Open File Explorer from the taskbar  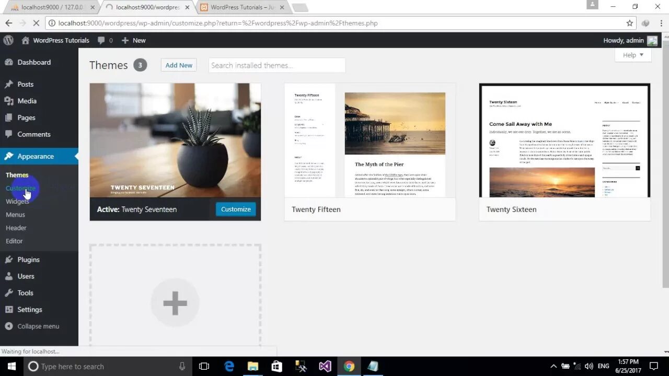[x=253, y=366]
